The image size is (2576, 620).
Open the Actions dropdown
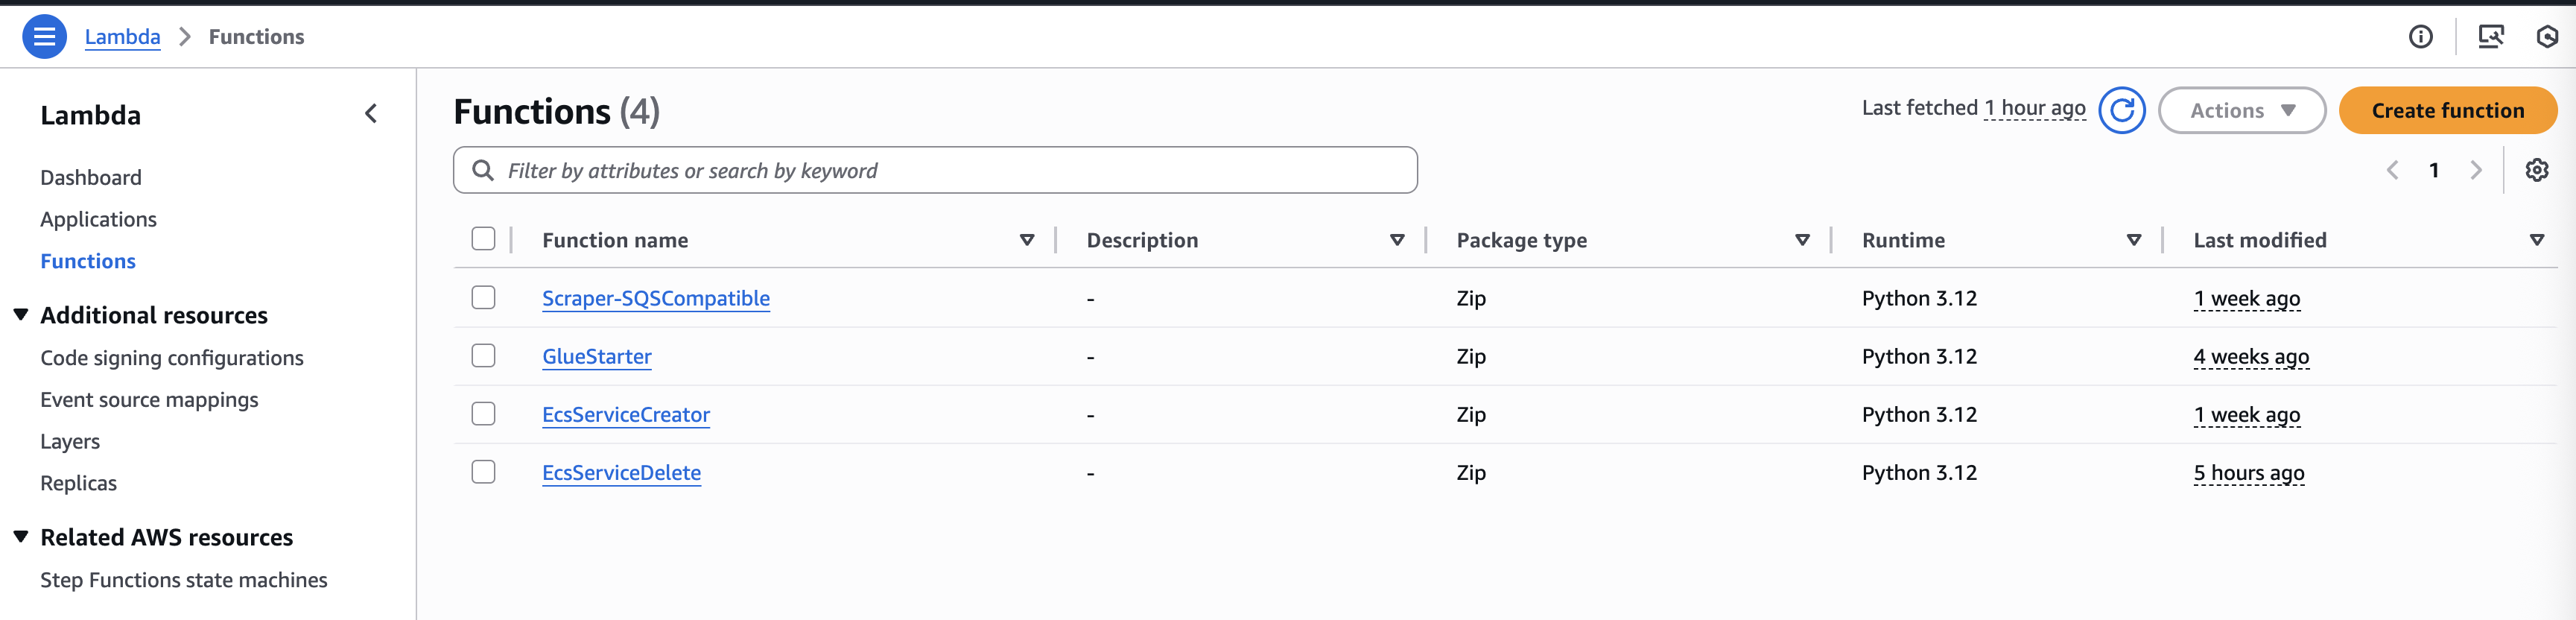click(x=2241, y=110)
